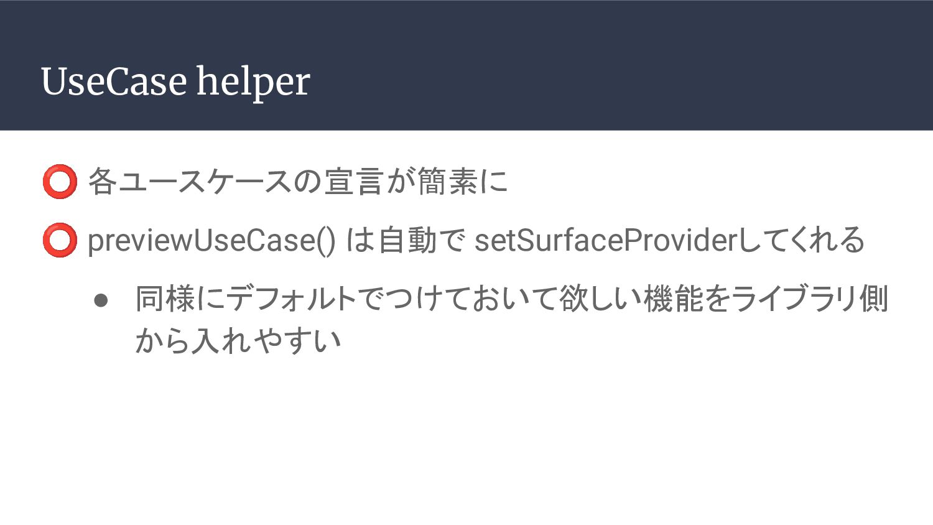
Task: Click the slide title "UseCase helper"
Action: click(x=175, y=81)
